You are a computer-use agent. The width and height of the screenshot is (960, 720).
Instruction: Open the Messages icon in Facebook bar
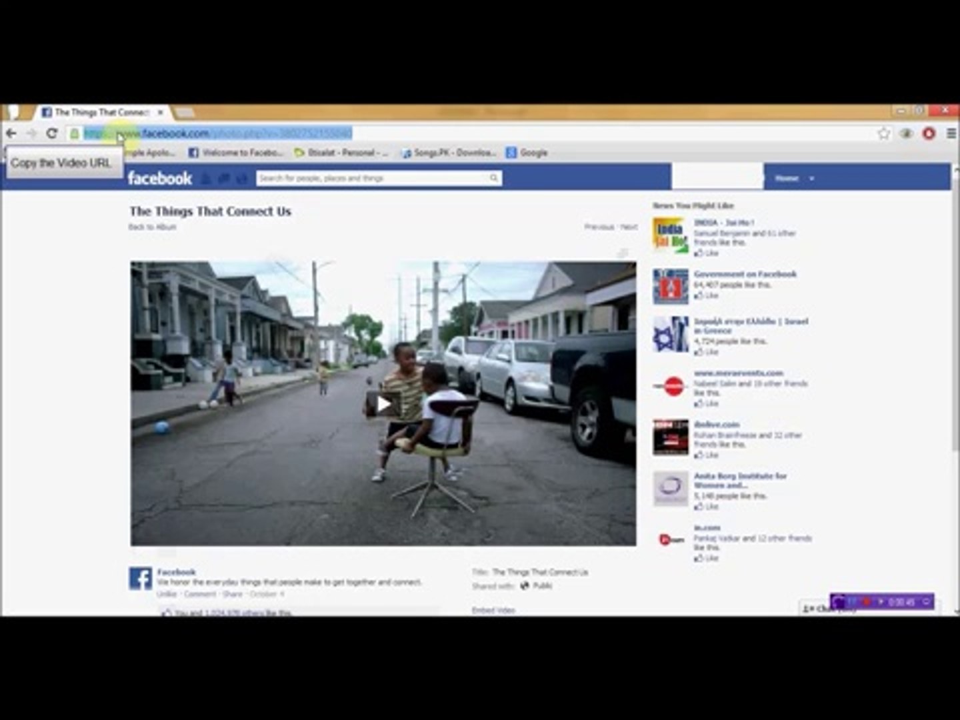coord(224,178)
